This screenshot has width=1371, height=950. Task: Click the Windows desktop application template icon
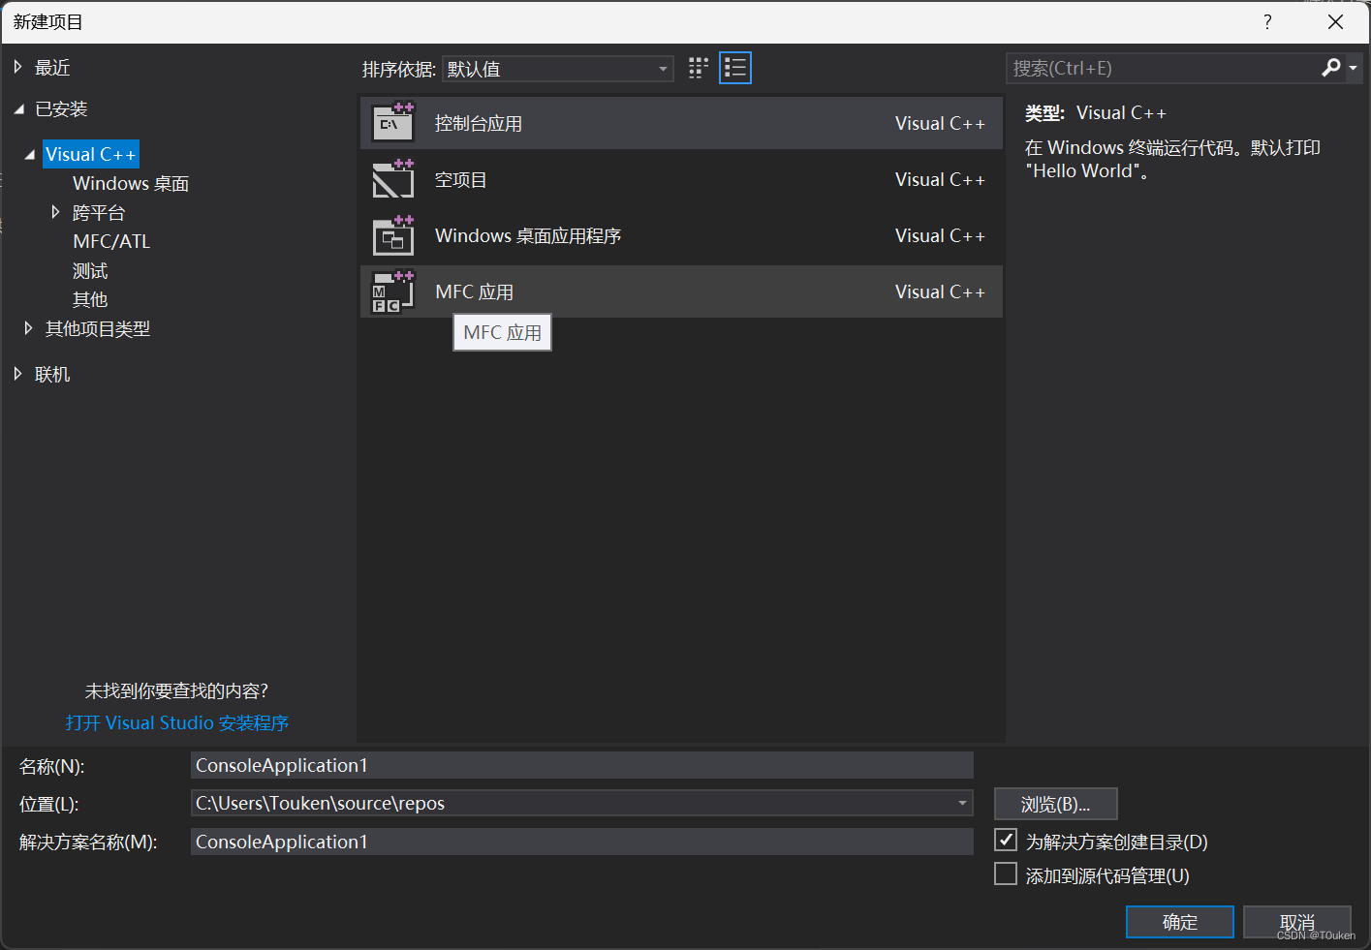click(x=393, y=234)
